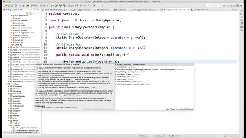Viewport: 246px width, 138px height.
Task: Select notifyAll() proposal
Action: tap(155, 77)
